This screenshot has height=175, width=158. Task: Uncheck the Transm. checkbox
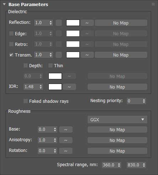point(11,55)
